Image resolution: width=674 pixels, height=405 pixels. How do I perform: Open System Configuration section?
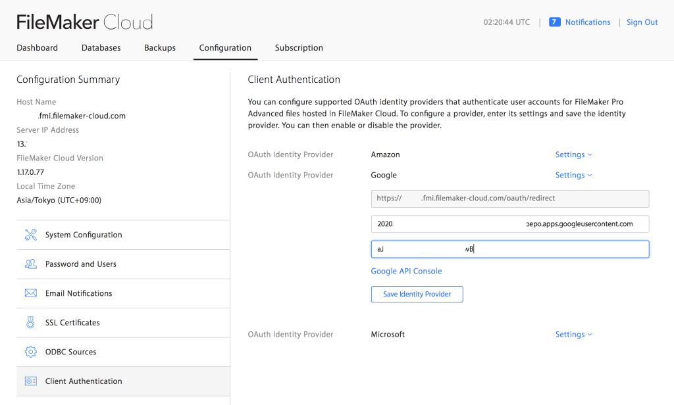[123, 235]
